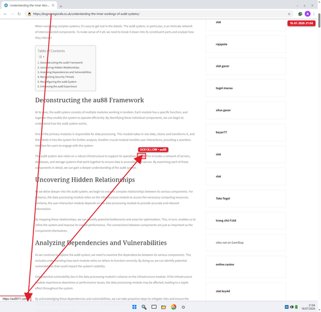
Task: Open the togel macau sidebar link
Action: [224, 88]
